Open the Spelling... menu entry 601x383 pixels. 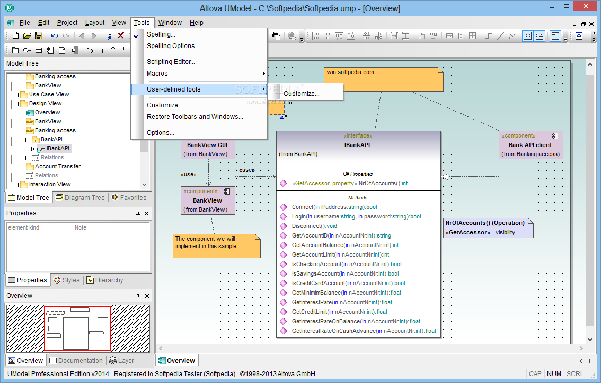point(199,34)
